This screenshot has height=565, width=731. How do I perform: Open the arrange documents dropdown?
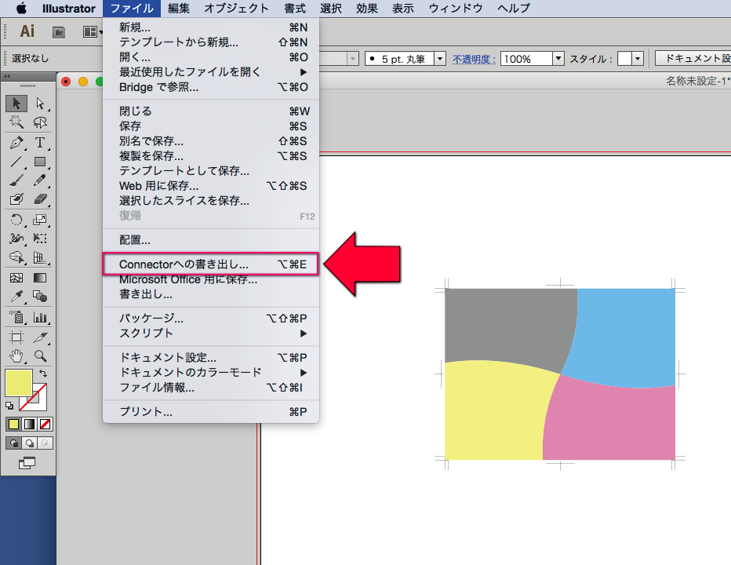[93, 31]
